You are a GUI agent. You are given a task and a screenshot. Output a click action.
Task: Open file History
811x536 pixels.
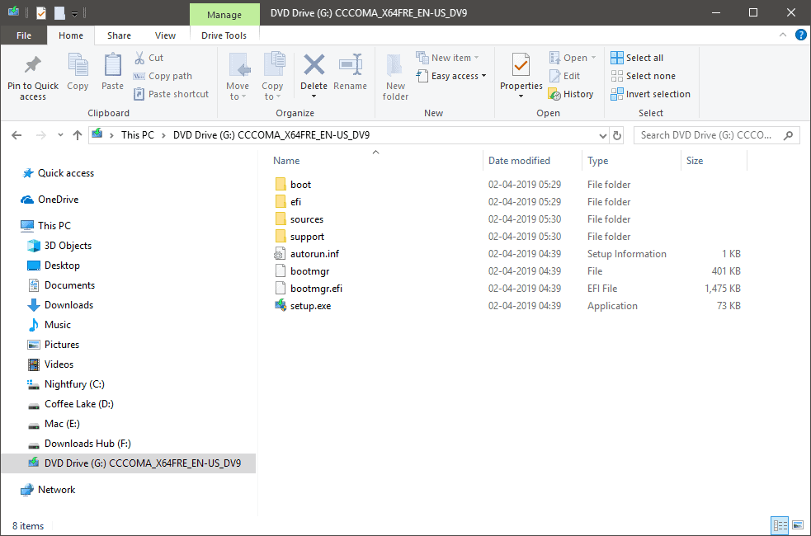click(x=571, y=94)
